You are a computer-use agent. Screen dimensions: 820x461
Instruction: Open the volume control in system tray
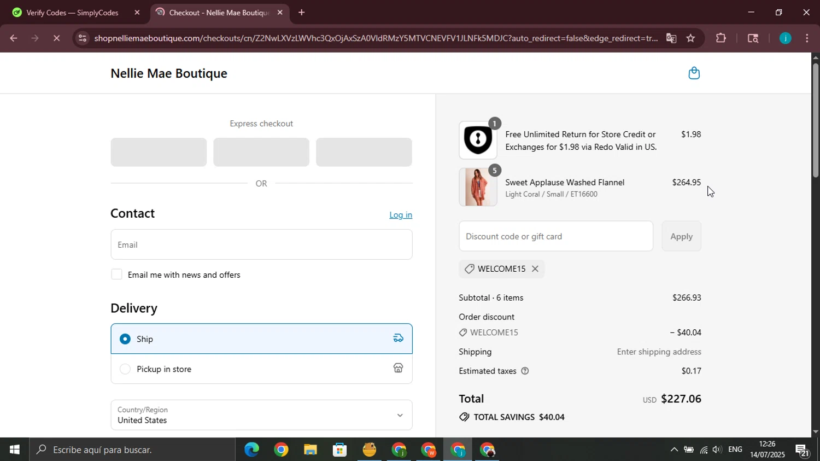coord(717,450)
